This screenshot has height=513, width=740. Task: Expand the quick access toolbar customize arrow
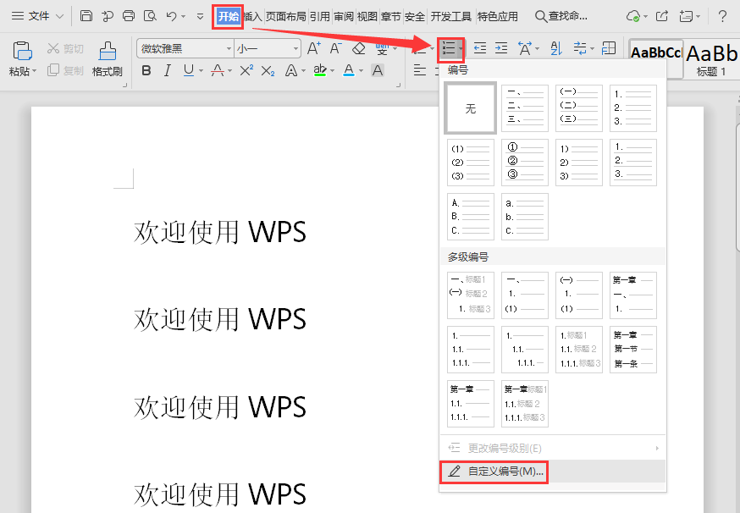tap(200, 16)
